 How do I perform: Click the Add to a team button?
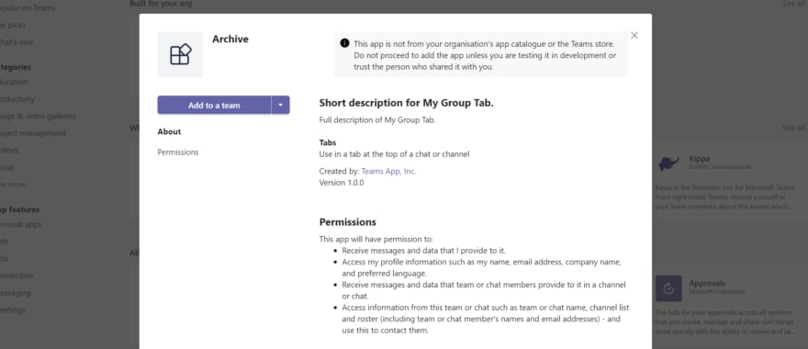pos(214,106)
